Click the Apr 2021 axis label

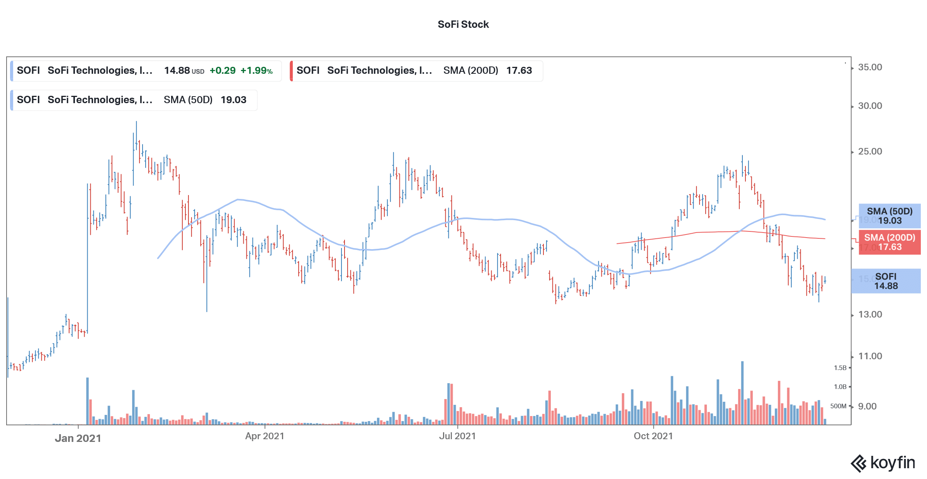pos(265,436)
